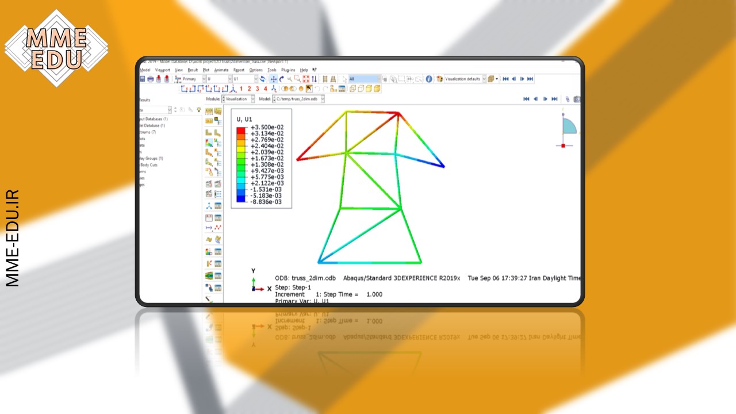Viewport: 736px width, 414px height.
Task: Jump to first frame in the module context bar
Action: coord(526,99)
